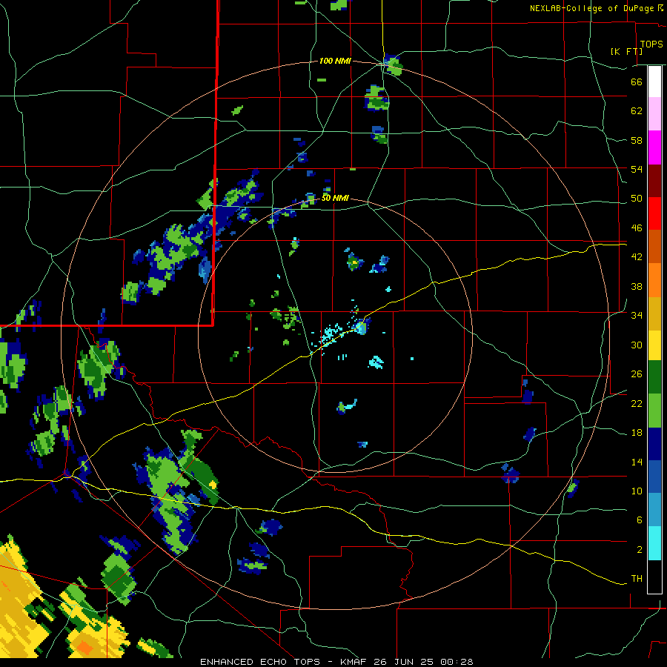The width and height of the screenshot is (667, 667).
Task: Select the 22 legend value
Action: click(637, 404)
